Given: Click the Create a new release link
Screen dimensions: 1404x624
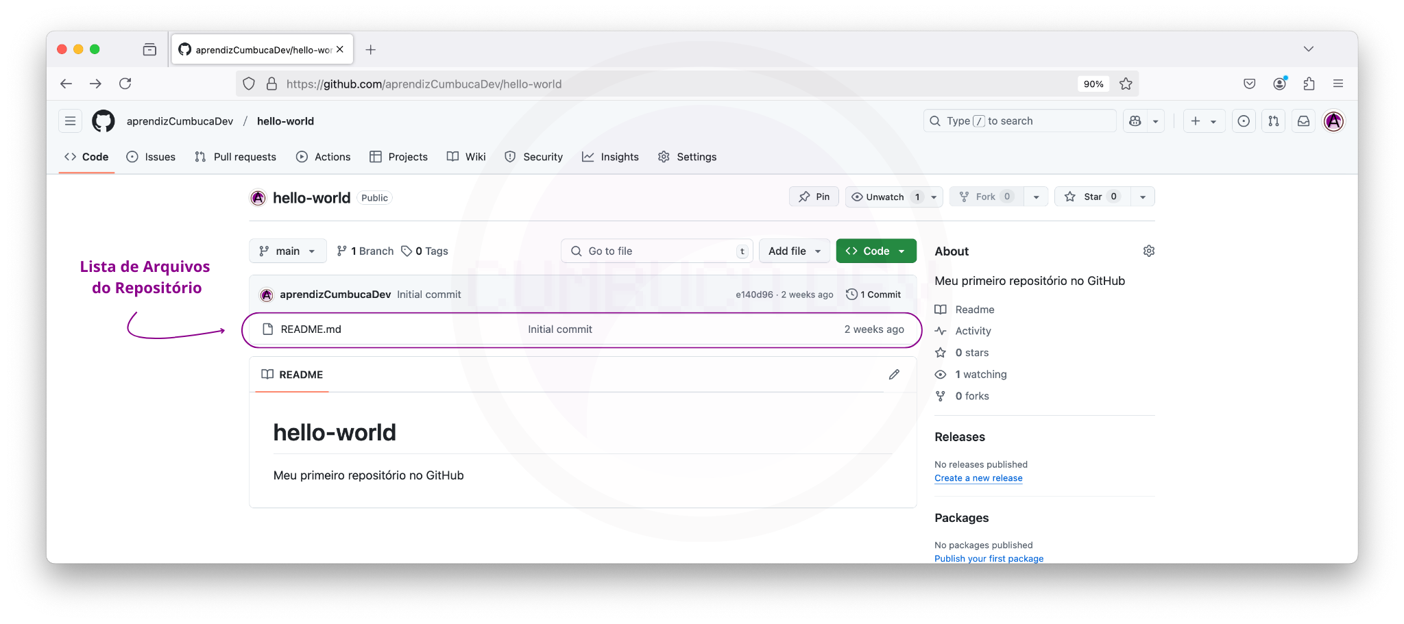Looking at the screenshot, I should tap(978, 478).
